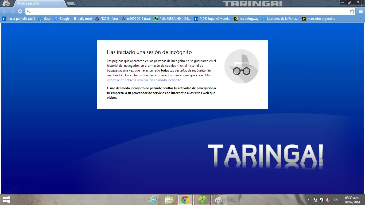Open the 'marcador argentino' bookmark
This screenshot has width=365, height=205.
319,19
